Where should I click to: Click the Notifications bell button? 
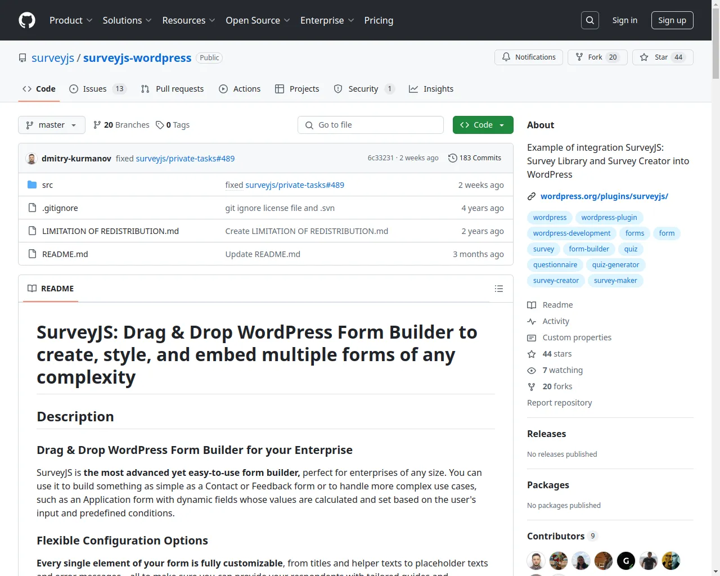click(x=529, y=57)
